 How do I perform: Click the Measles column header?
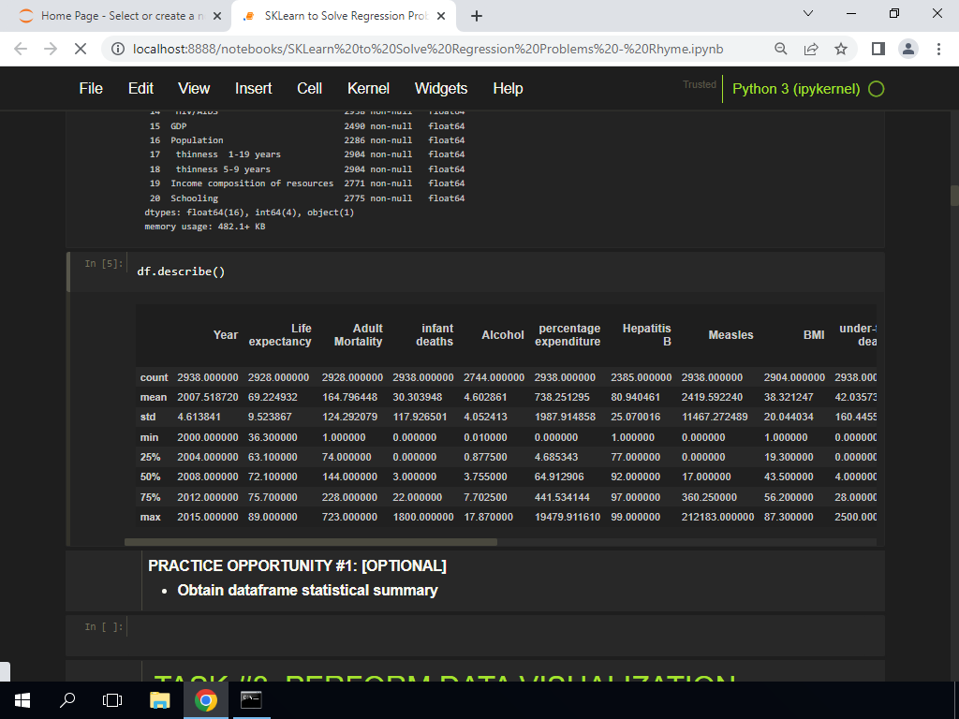(x=730, y=335)
